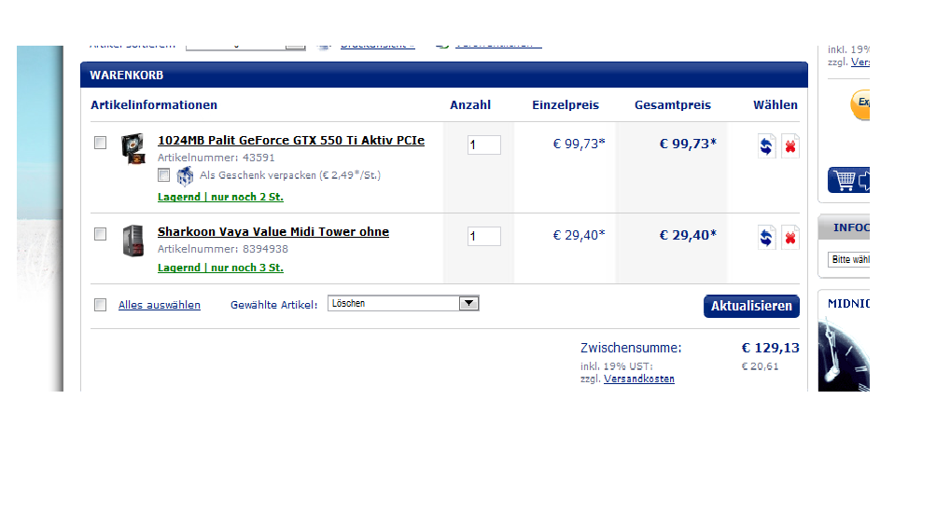Click quantity field for Sharkoon Vaya
The image size is (950, 523).
(x=484, y=236)
